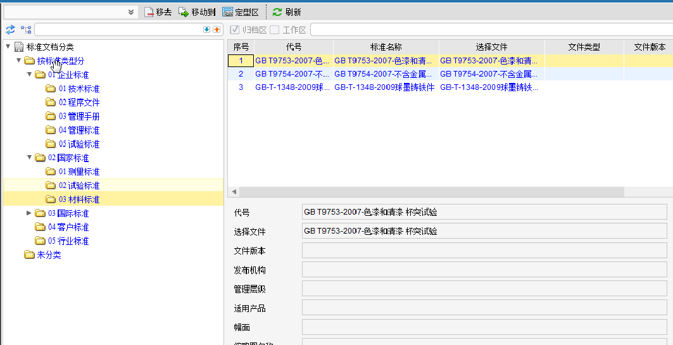Click the tree structure icon beside search box
The height and width of the screenshot is (345, 673).
click(x=26, y=30)
